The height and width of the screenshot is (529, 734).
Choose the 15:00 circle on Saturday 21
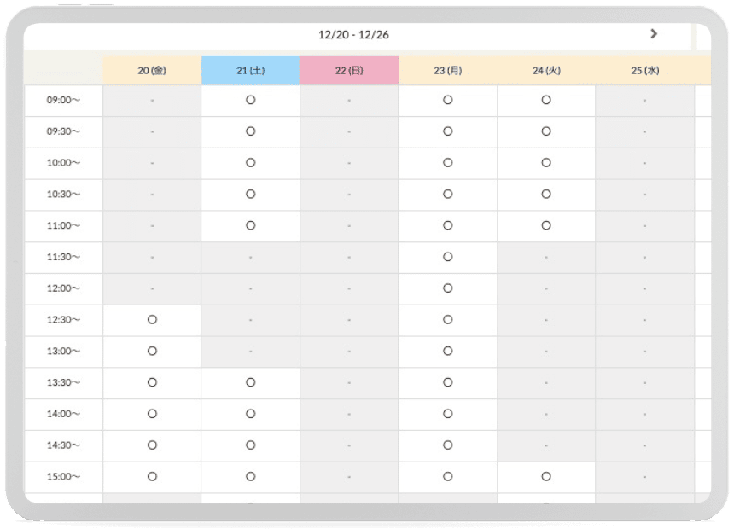[251, 476]
